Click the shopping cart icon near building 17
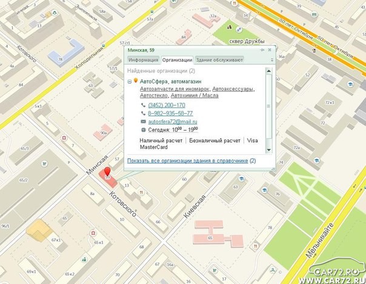Screen dimensions: 366x284 pyautogui.click(x=215, y=270)
